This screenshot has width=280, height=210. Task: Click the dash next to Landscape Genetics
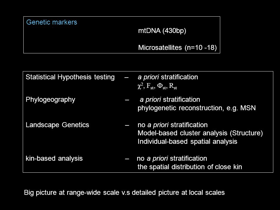click(x=127, y=125)
